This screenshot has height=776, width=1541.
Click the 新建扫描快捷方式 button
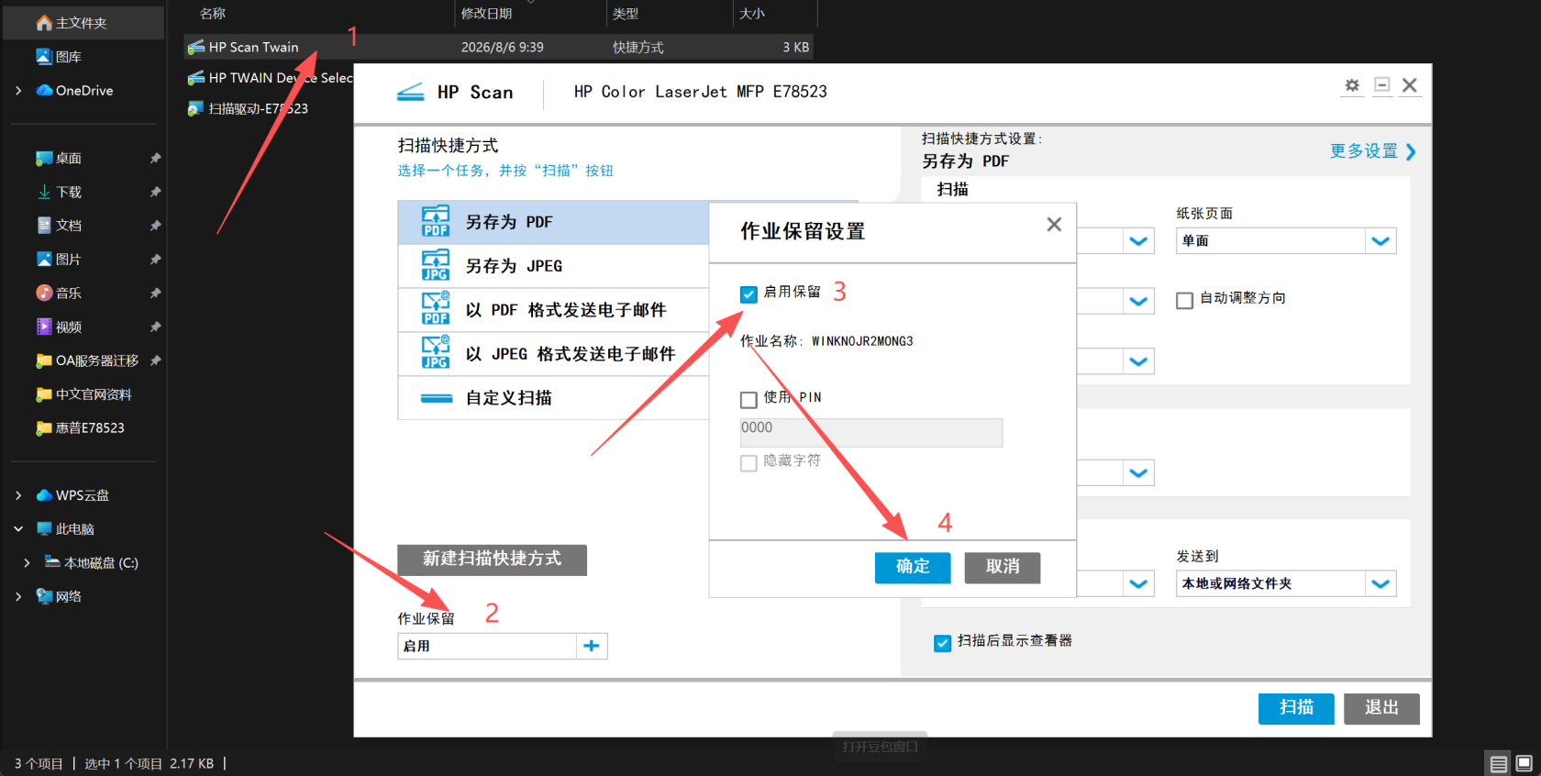tap(492, 560)
